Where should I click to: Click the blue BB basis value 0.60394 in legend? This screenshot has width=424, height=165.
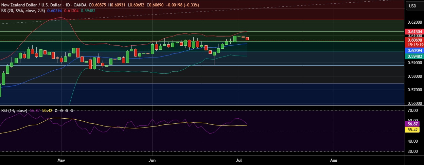pyautogui.click(x=54, y=10)
